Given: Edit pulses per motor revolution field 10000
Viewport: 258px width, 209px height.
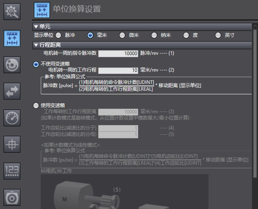Looking at the screenshot, I should click(118, 54).
